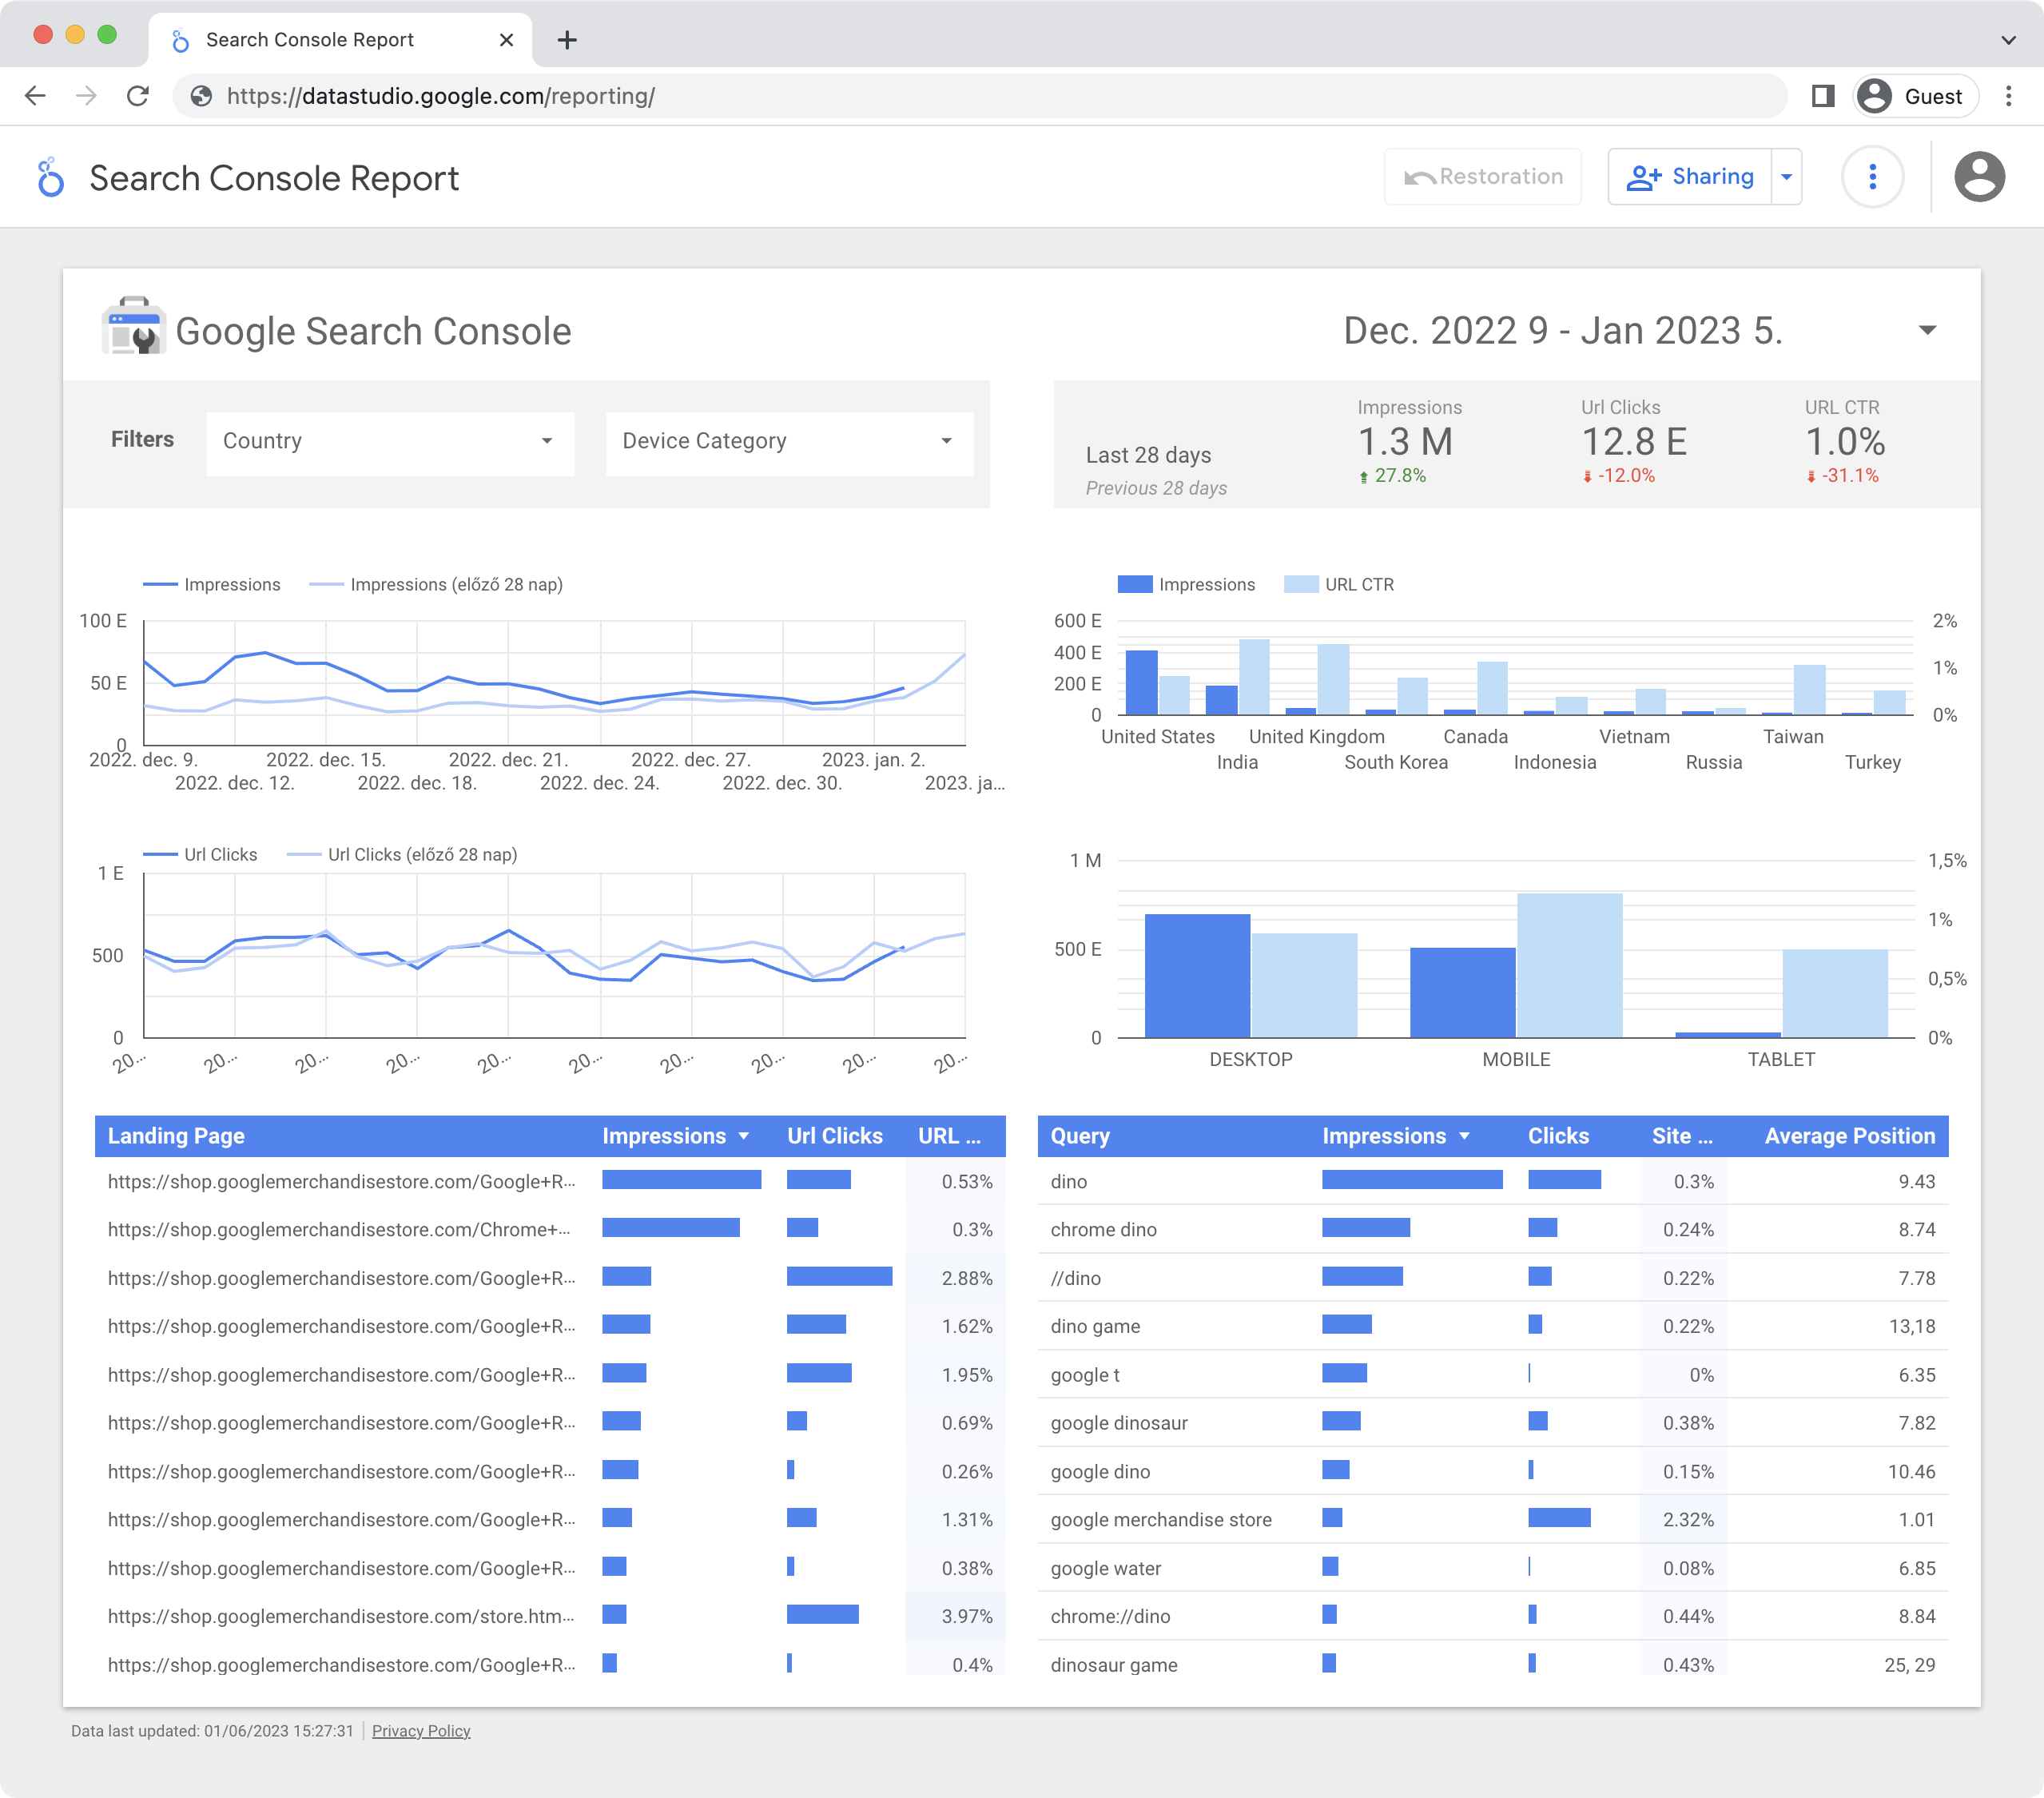Click the Sharing button
The width and height of the screenshot is (2044, 1798).
[1690, 177]
